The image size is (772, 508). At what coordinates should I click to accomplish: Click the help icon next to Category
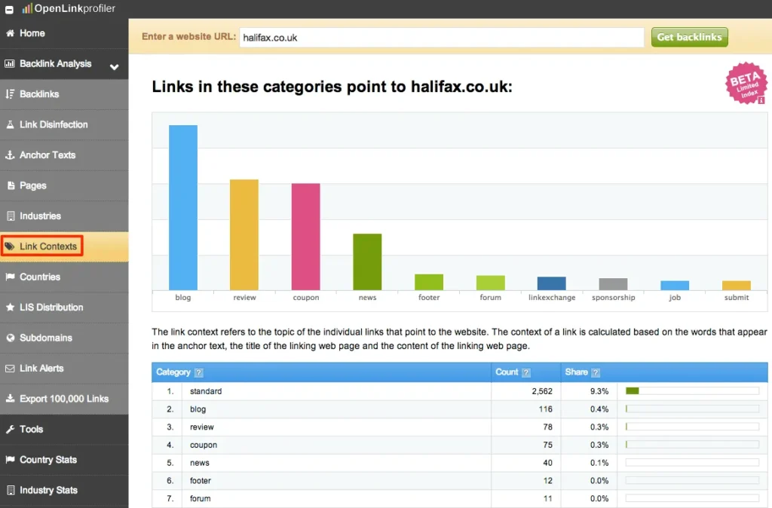(199, 372)
